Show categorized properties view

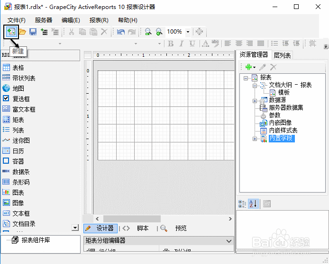pos(242,204)
